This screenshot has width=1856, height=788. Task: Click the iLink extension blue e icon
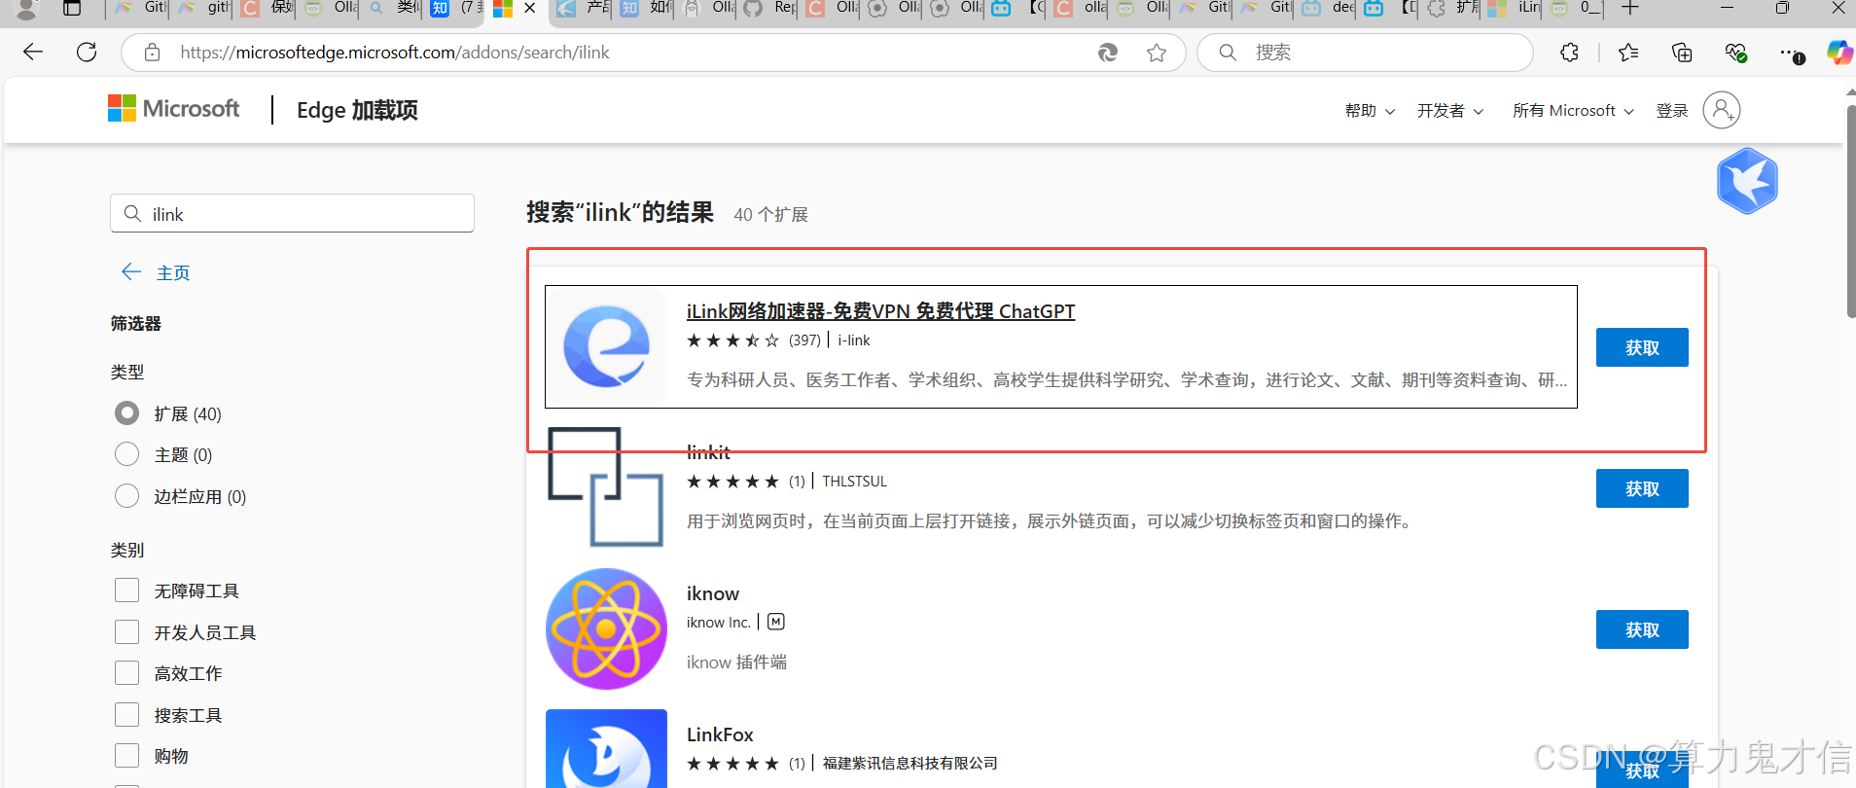(606, 346)
